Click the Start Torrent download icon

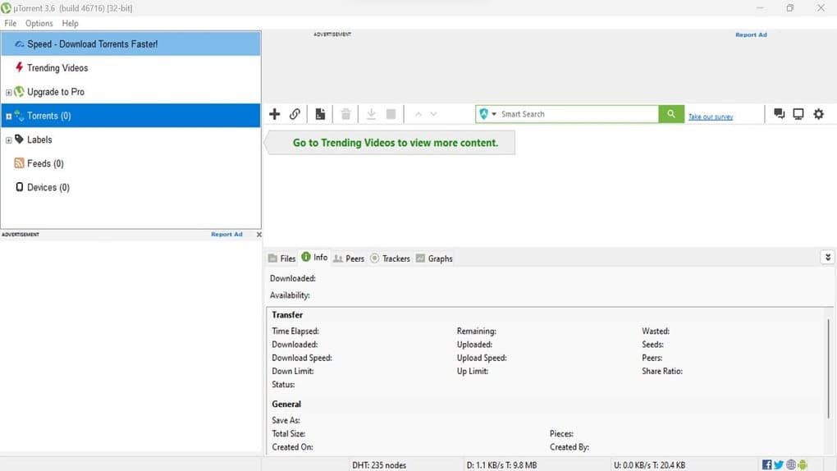point(371,114)
